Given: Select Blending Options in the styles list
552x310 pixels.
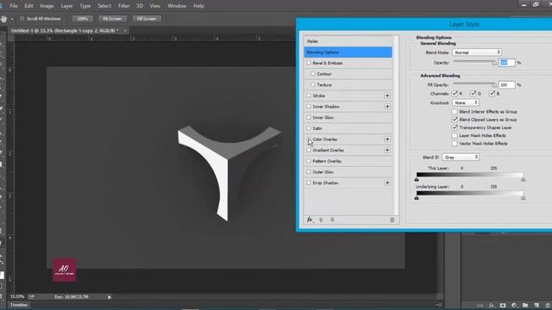Looking at the screenshot, I should pyautogui.click(x=348, y=52).
